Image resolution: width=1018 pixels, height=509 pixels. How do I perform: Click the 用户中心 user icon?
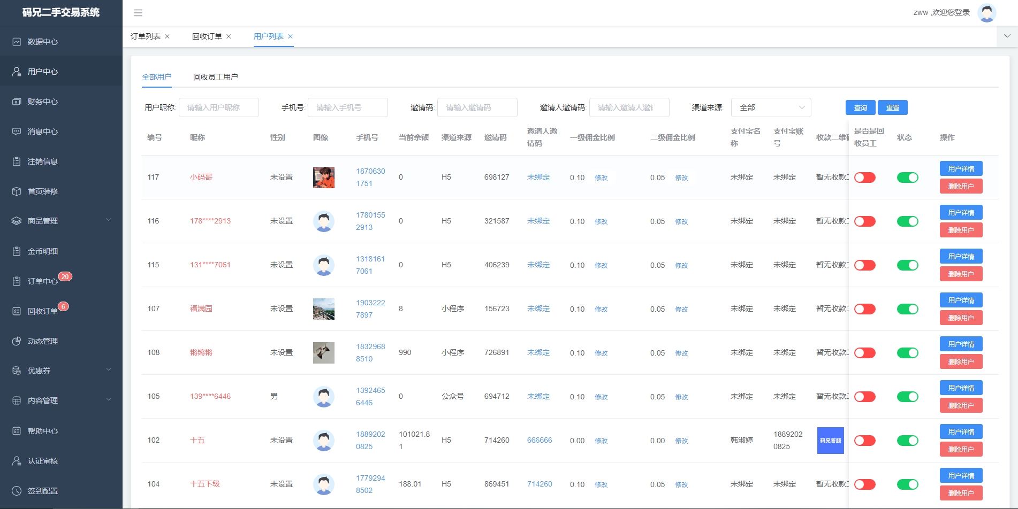[17, 72]
